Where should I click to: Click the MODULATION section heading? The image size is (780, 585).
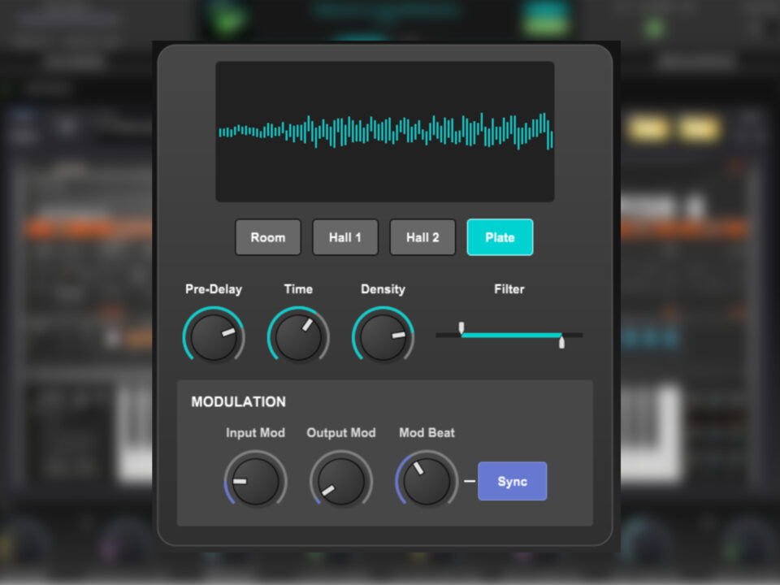tap(238, 402)
